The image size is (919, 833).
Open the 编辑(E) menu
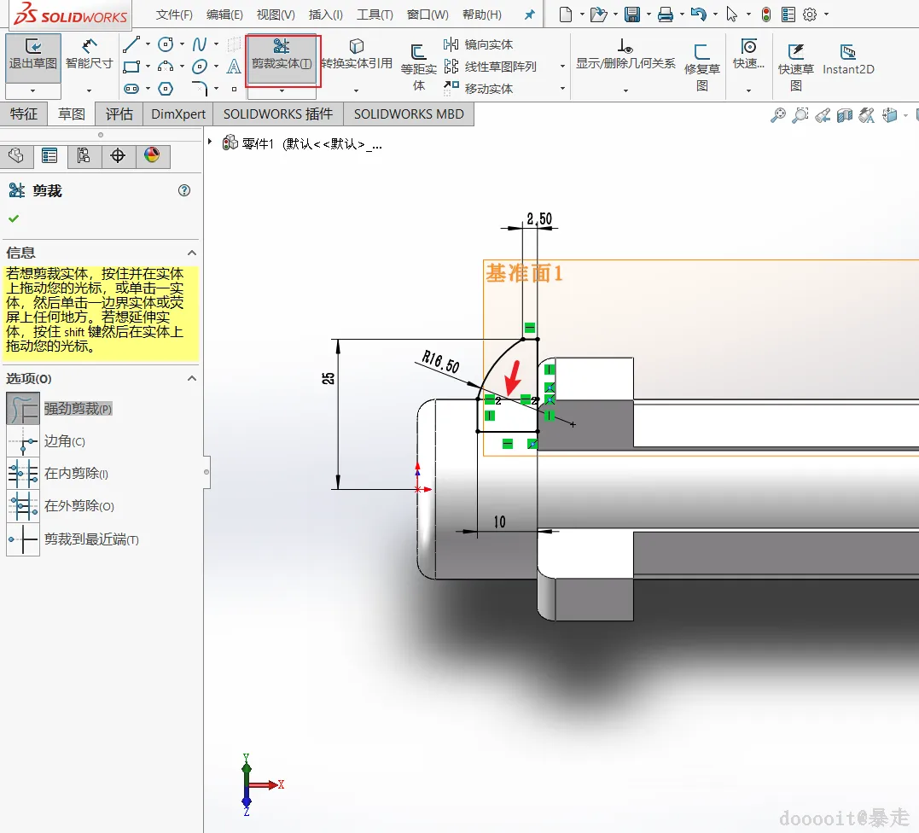point(224,15)
